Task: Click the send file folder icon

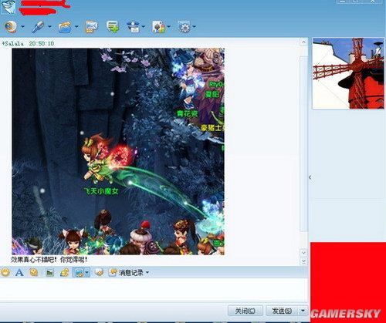Action: 65,27
